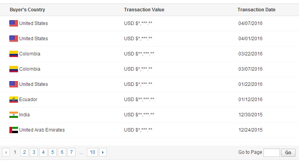Click the Colombia flag on 03/07/2016 row
Image resolution: width=299 pixels, height=162 pixels.
point(14,69)
